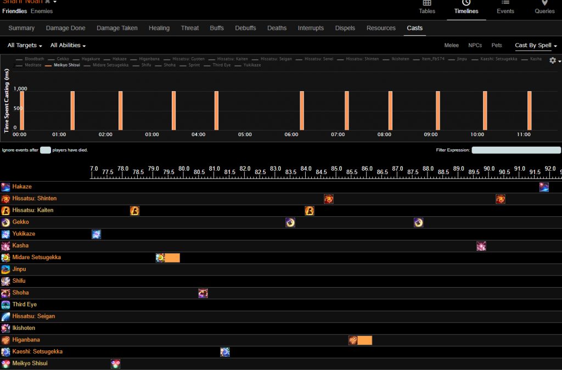Expand the All Targets dropdown
The image size is (562, 370).
[25, 46]
